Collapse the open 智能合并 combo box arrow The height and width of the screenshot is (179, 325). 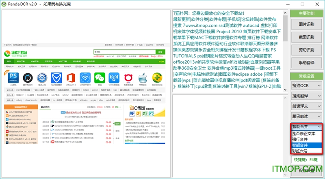coord(319,127)
